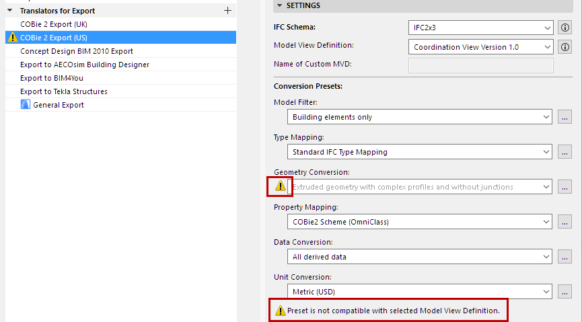Click the Model View Definition info icon

(566, 47)
